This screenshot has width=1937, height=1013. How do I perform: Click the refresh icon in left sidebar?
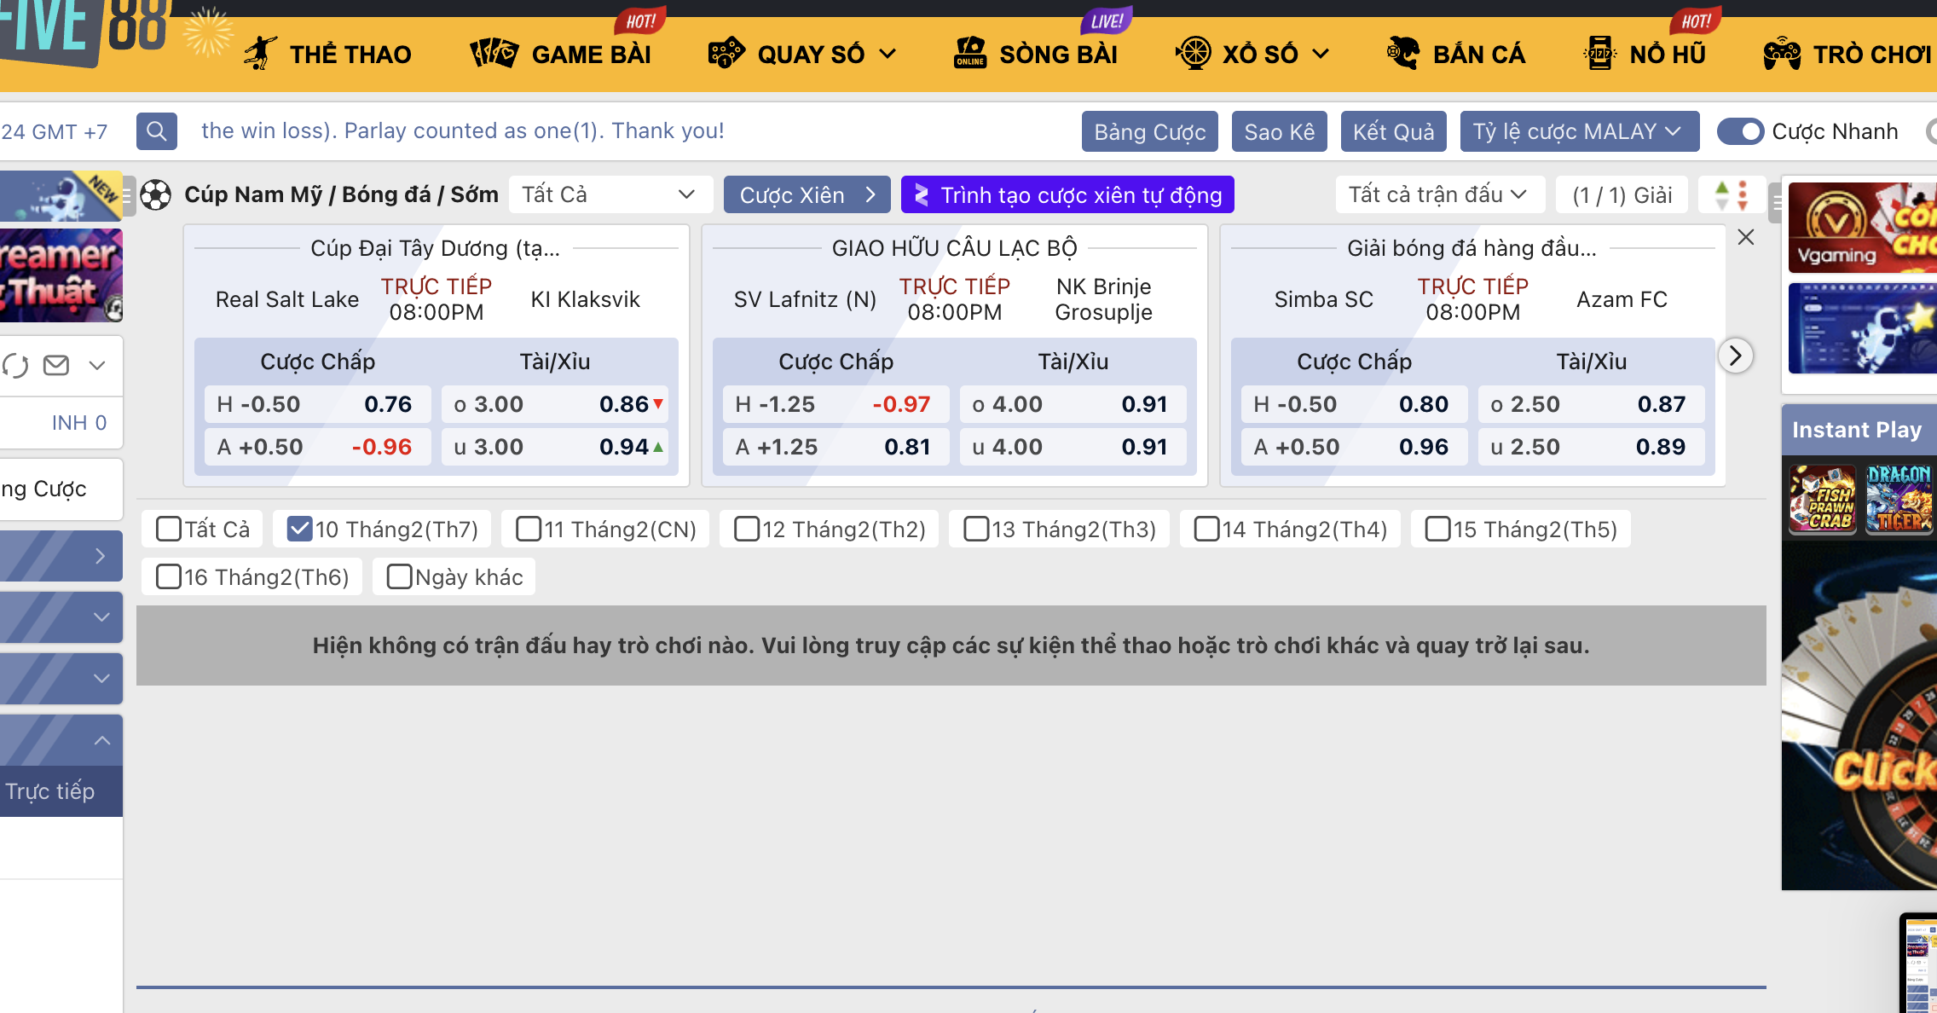coord(15,366)
